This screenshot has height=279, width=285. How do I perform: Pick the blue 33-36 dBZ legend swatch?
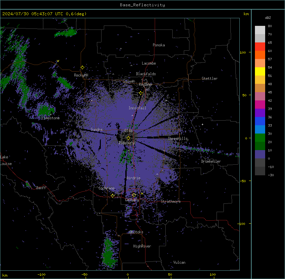click(x=260, y=121)
